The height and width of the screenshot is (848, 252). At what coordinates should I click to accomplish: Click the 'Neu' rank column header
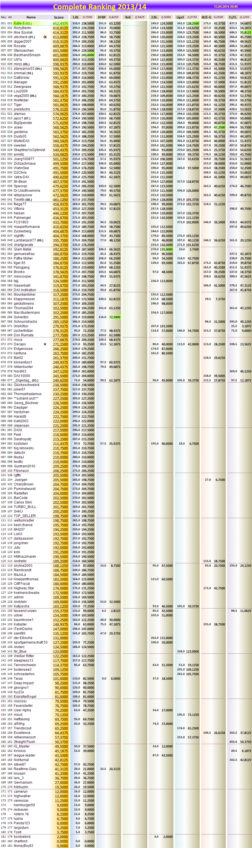tap(3, 17)
